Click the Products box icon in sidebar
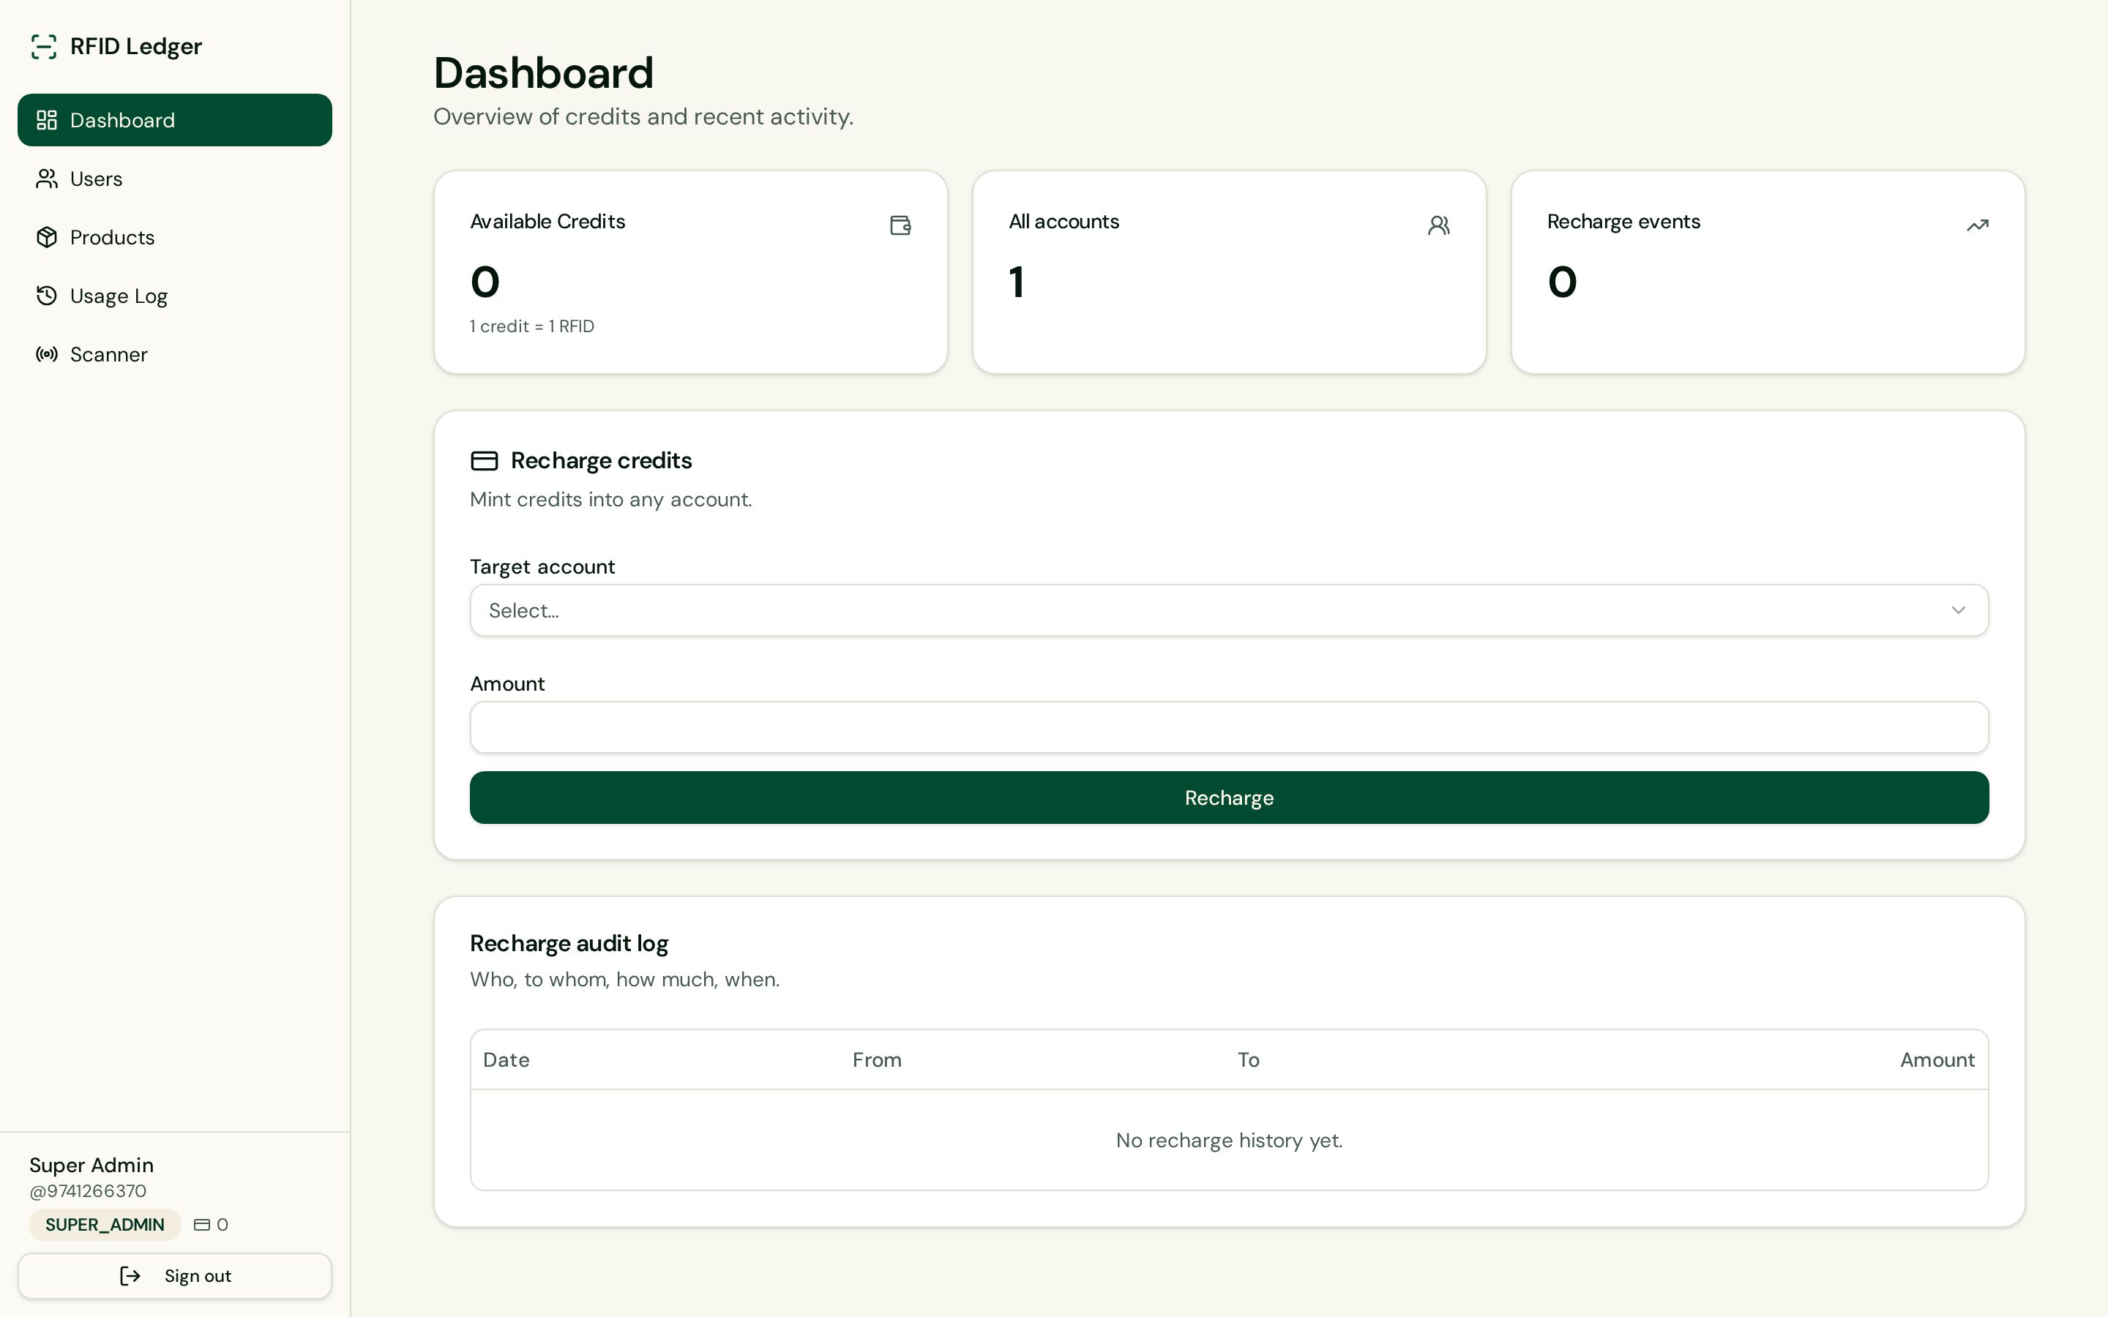 47,237
